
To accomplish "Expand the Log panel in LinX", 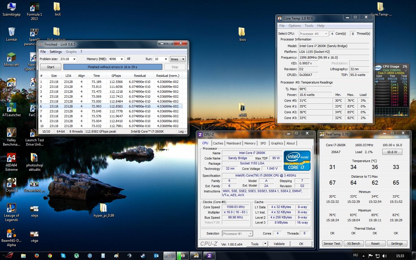I will point(182,131).
